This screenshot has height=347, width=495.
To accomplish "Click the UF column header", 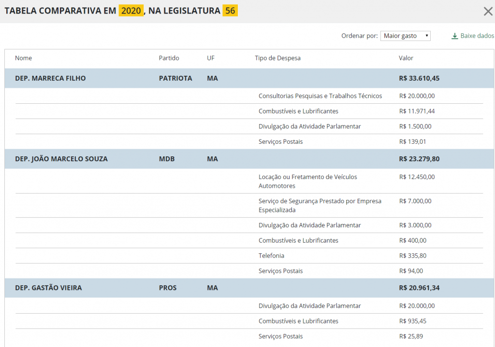I will click(x=211, y=58).
